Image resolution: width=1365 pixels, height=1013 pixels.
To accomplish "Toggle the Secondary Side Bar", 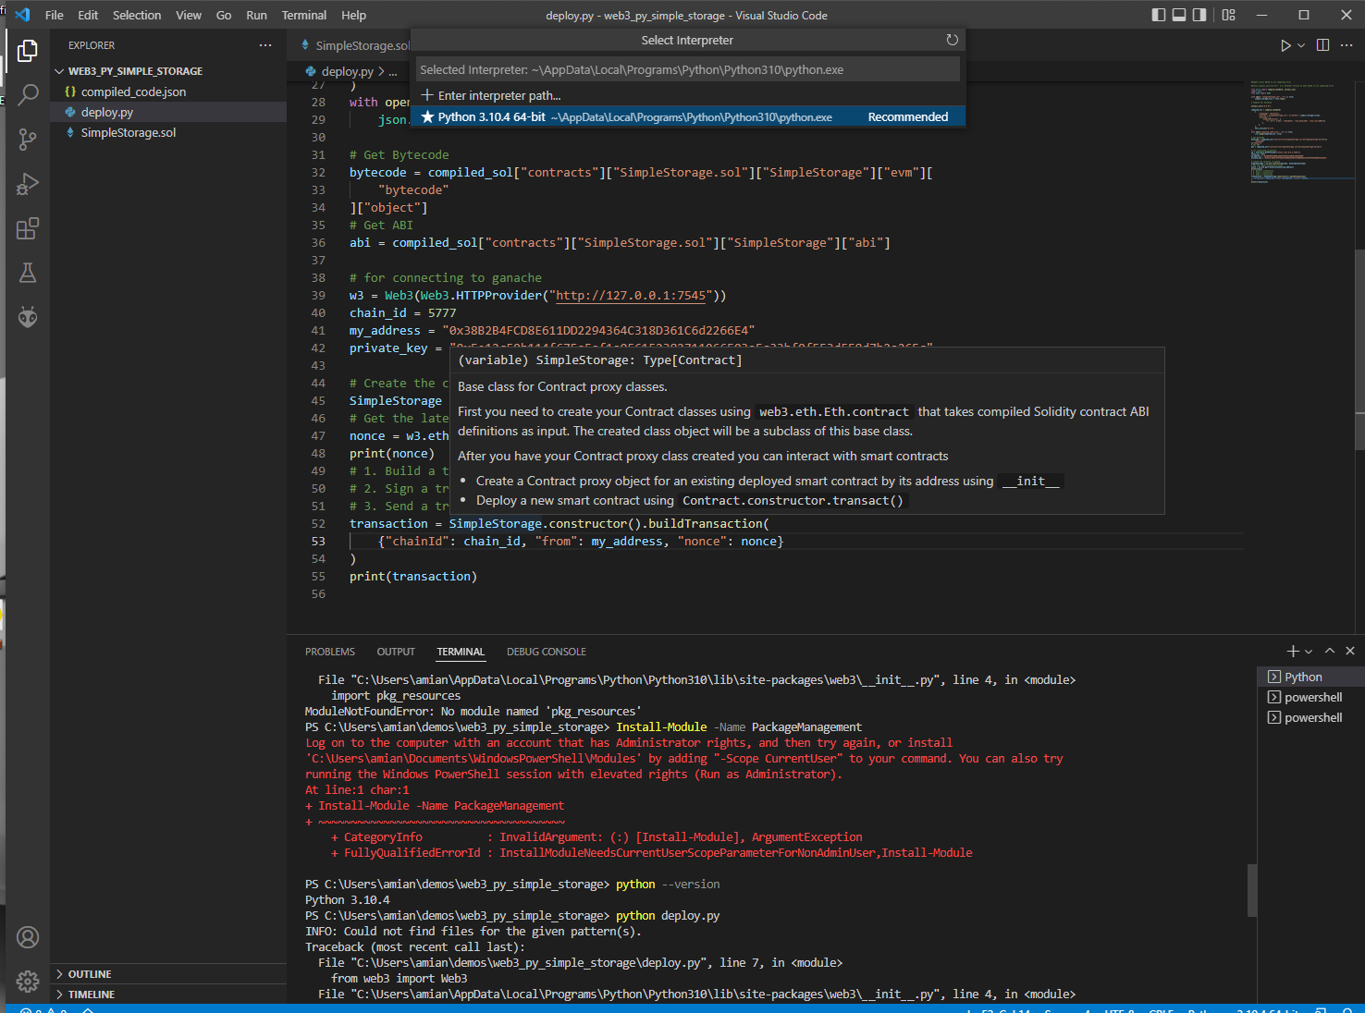I will point(1199,15).
